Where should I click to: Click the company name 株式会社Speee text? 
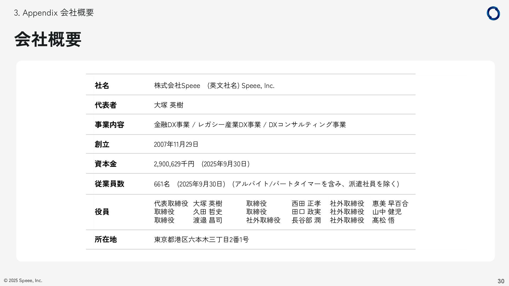coord(177,86)
